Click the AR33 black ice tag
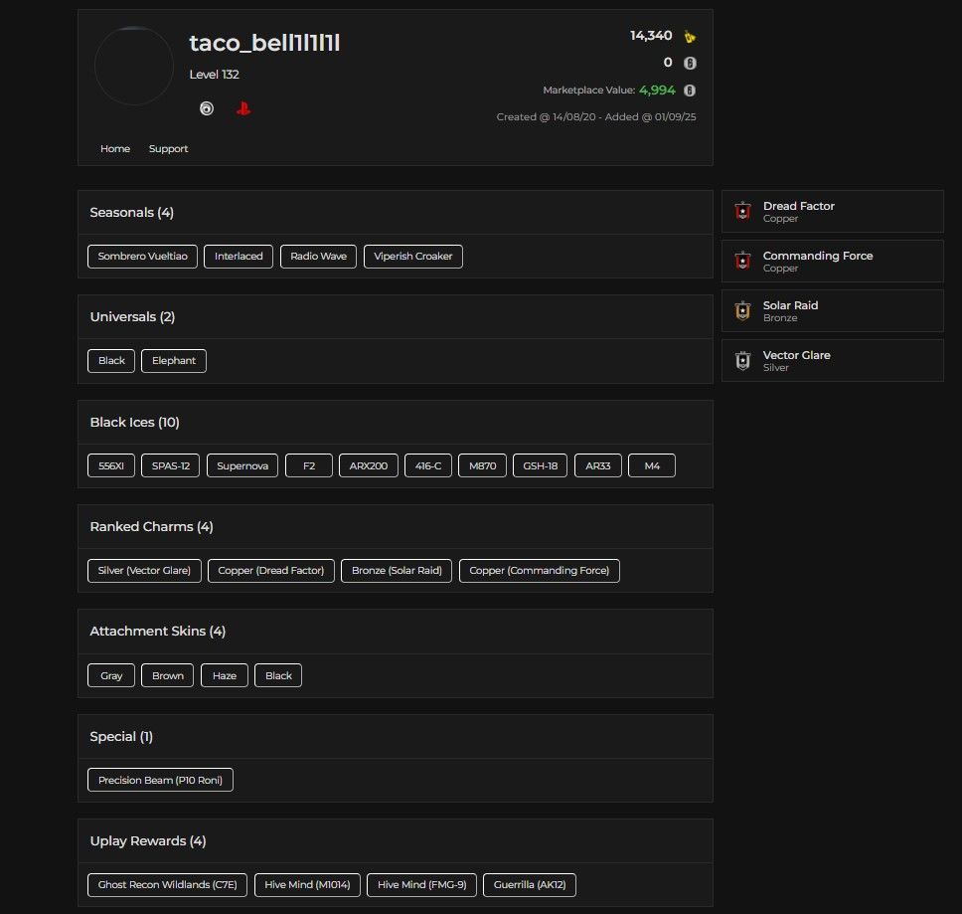The height and width of the screenshot is (914, 962). 597,465
